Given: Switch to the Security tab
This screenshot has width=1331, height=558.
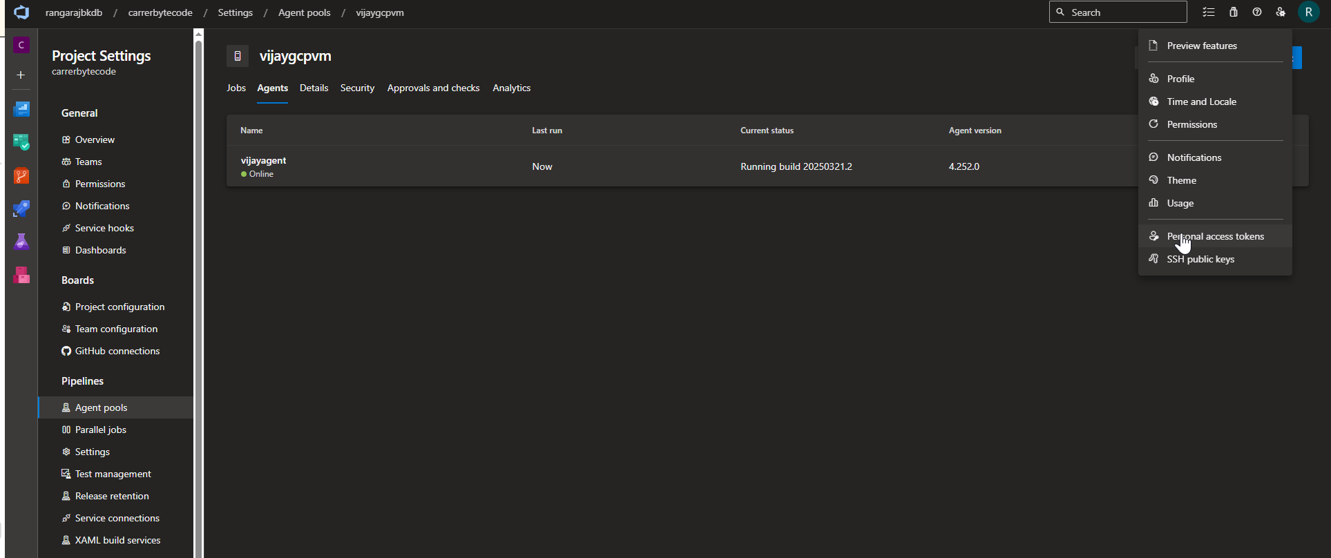Looking at the screenshot, I should [357, 88].
